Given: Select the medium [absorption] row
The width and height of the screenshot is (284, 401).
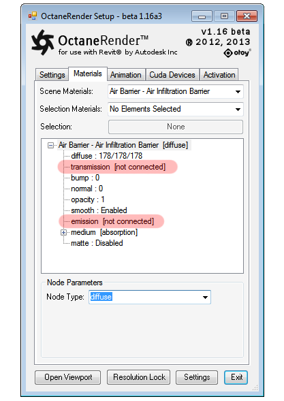Looking at the screenshot, I should 104,232.
